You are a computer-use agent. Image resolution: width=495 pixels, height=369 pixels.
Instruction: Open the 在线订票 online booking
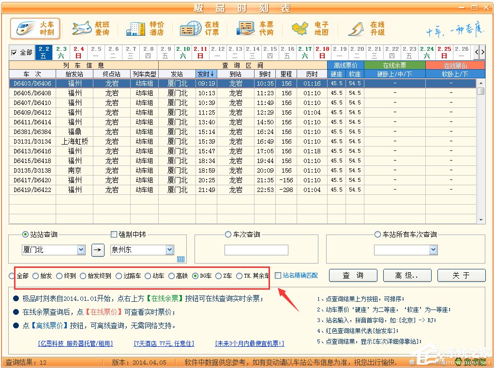[199, 29]
